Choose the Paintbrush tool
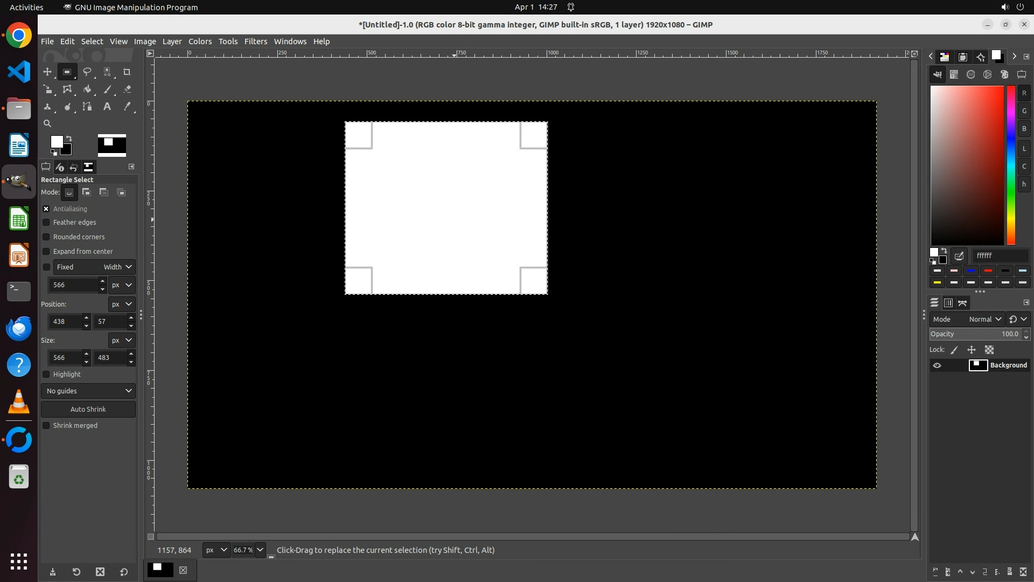The height and width of the screenshot is (582, 1034). point(108,89)
